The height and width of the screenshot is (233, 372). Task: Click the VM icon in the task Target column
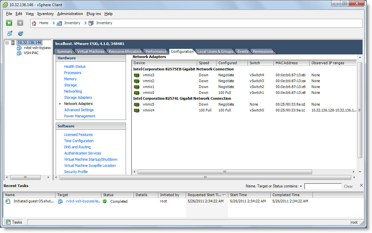60,201
